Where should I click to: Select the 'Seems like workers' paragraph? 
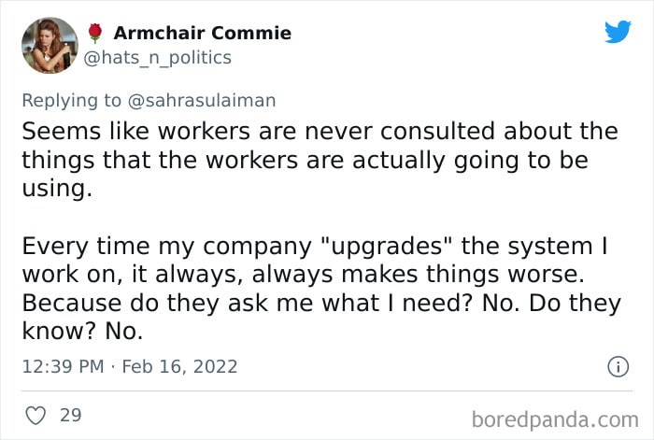[x=320, y=160]
